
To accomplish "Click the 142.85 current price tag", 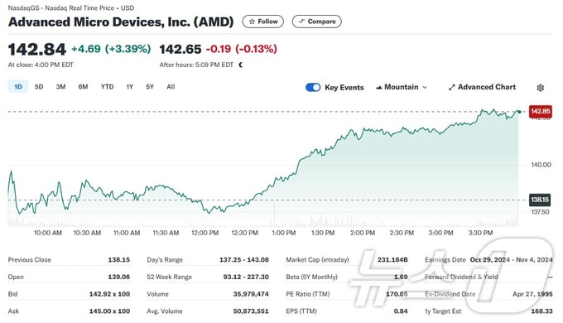I will click(541, 111).
